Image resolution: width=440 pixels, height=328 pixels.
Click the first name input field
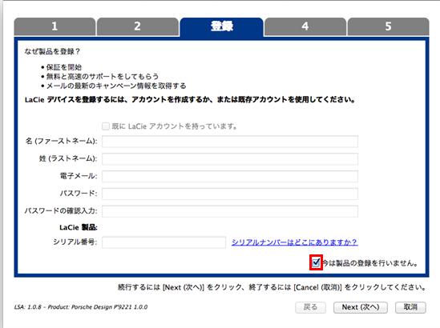230,142
